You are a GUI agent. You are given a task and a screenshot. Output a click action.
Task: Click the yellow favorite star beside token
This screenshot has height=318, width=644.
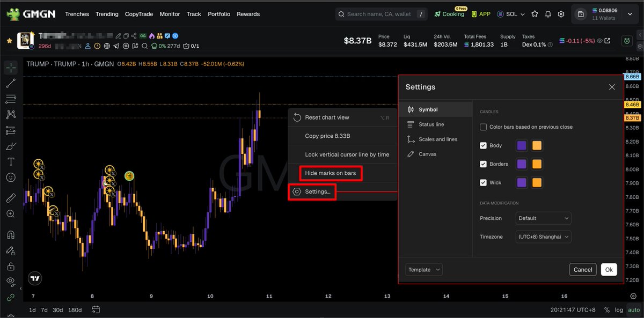(x=9, y=41)
